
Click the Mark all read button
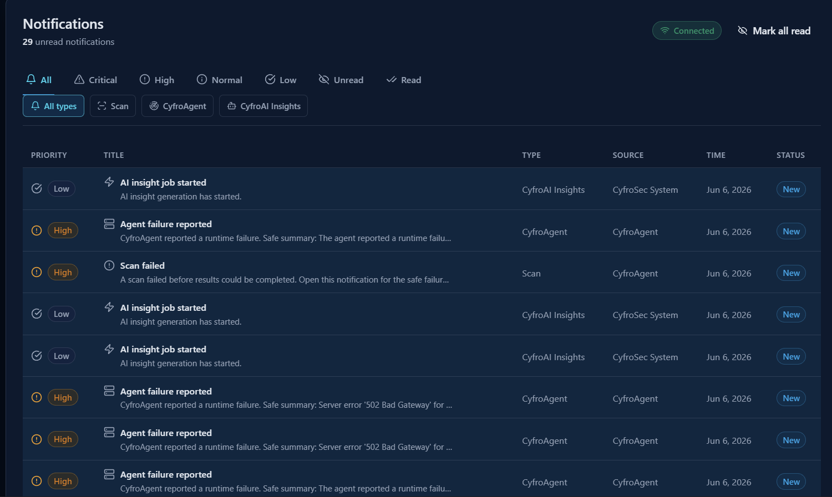click(774, 30)
